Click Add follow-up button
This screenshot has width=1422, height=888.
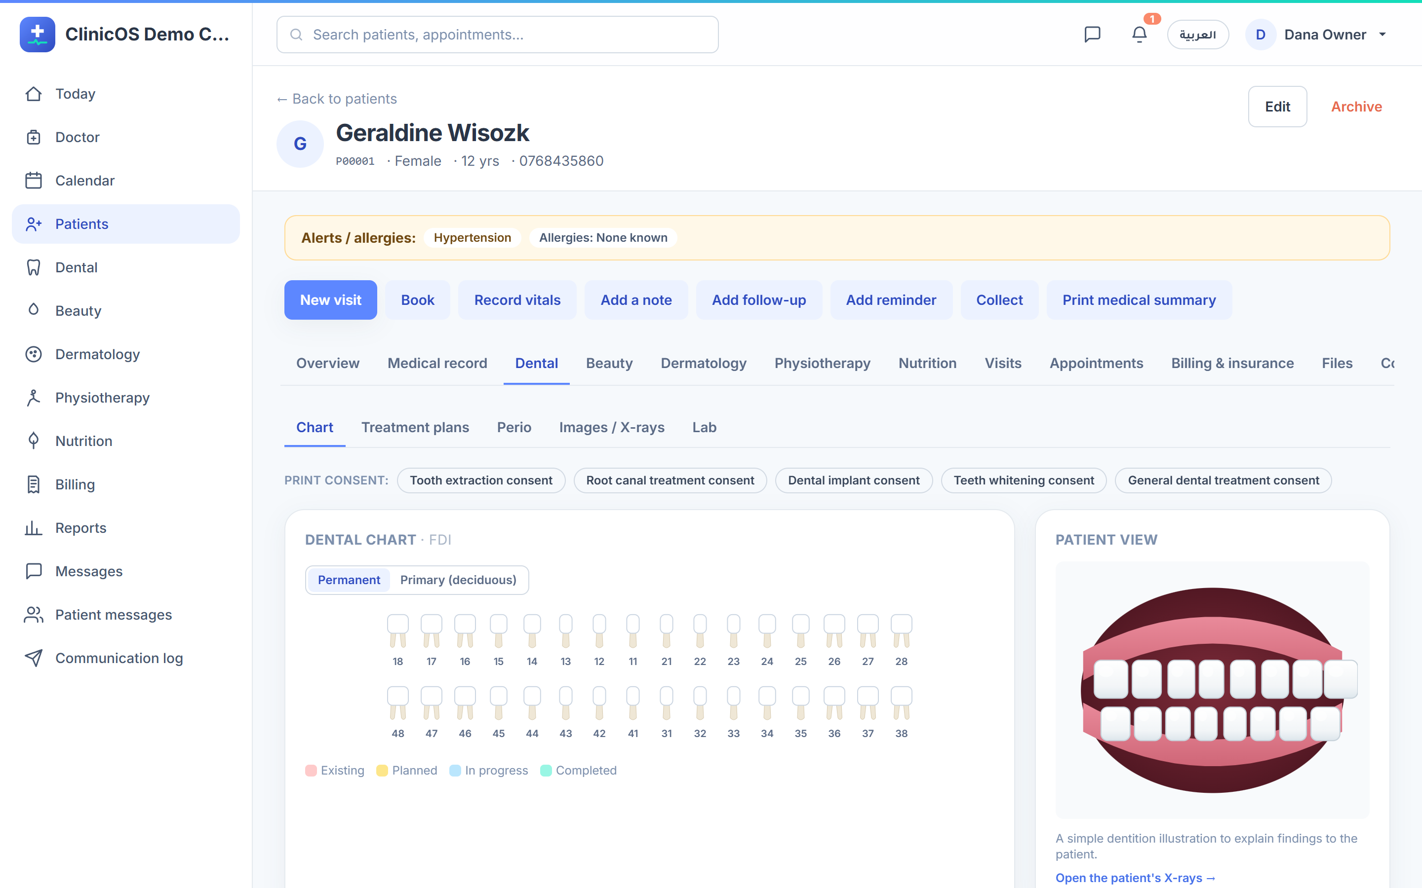coord(758,300)
